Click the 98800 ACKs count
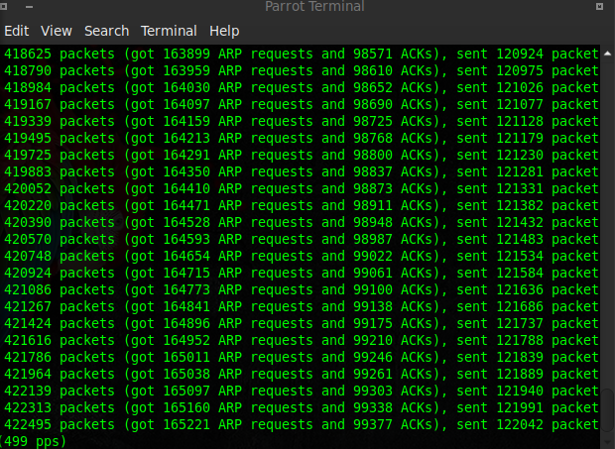615x449 pixels. tap(373, 155)
